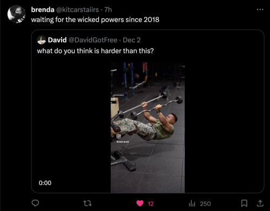Viewport: 270px width, 211px height.
Task: Go to brenda's profile via display name
Action: click(43, 10)
